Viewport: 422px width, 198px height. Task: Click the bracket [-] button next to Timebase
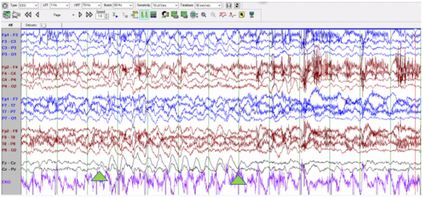pos(229,5)
